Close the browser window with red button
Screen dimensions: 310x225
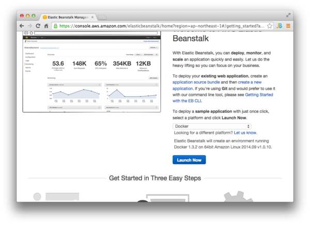(x=22, y=16)
